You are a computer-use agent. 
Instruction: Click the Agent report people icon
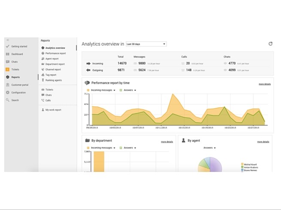coord(43,59)
